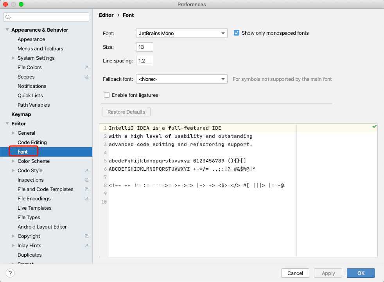Click preview line 'IntelliJ IDEA is a full-featured IDE'
Image resolution: width=384 pixels, height=282 pixels.
click(x=165, y=128)
